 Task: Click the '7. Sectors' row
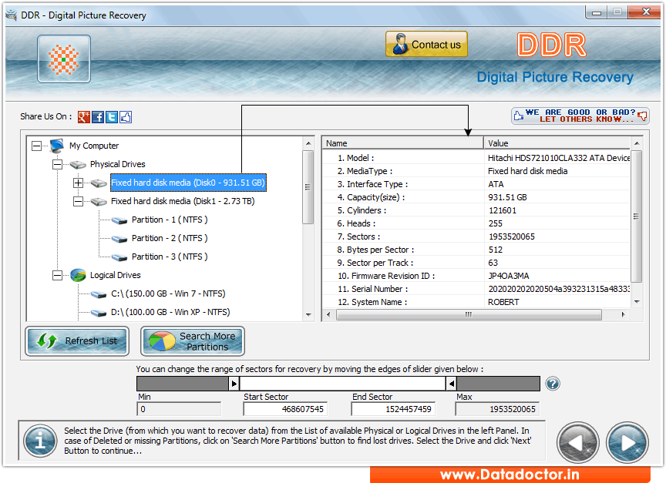(x=476, y=236)
